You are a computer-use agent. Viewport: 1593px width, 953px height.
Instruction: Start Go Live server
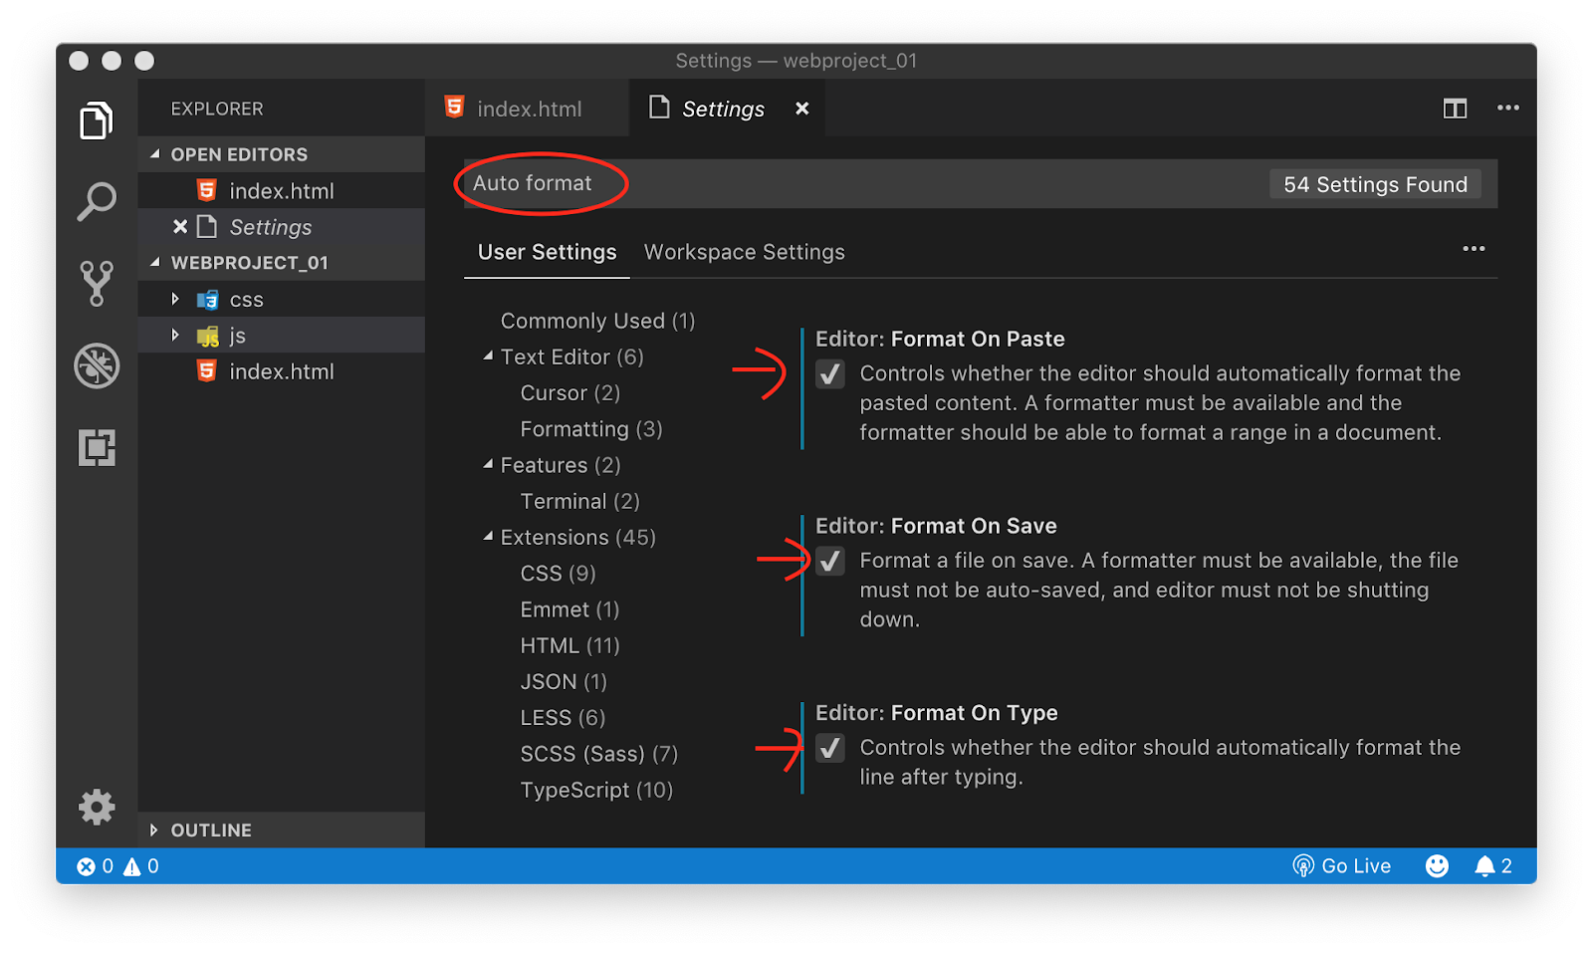[x=1342, y=865]
